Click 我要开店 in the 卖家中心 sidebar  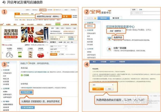tap(90, 26)
